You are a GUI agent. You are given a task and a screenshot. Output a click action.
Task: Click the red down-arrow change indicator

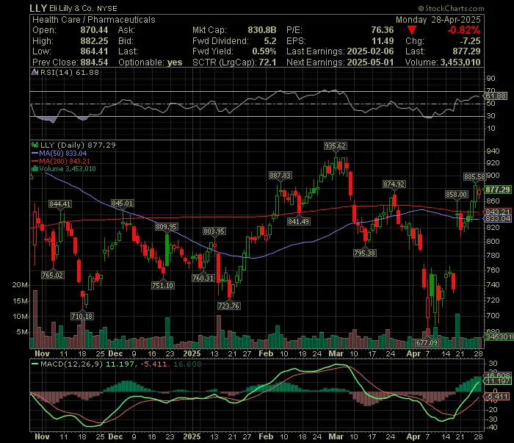412,31
